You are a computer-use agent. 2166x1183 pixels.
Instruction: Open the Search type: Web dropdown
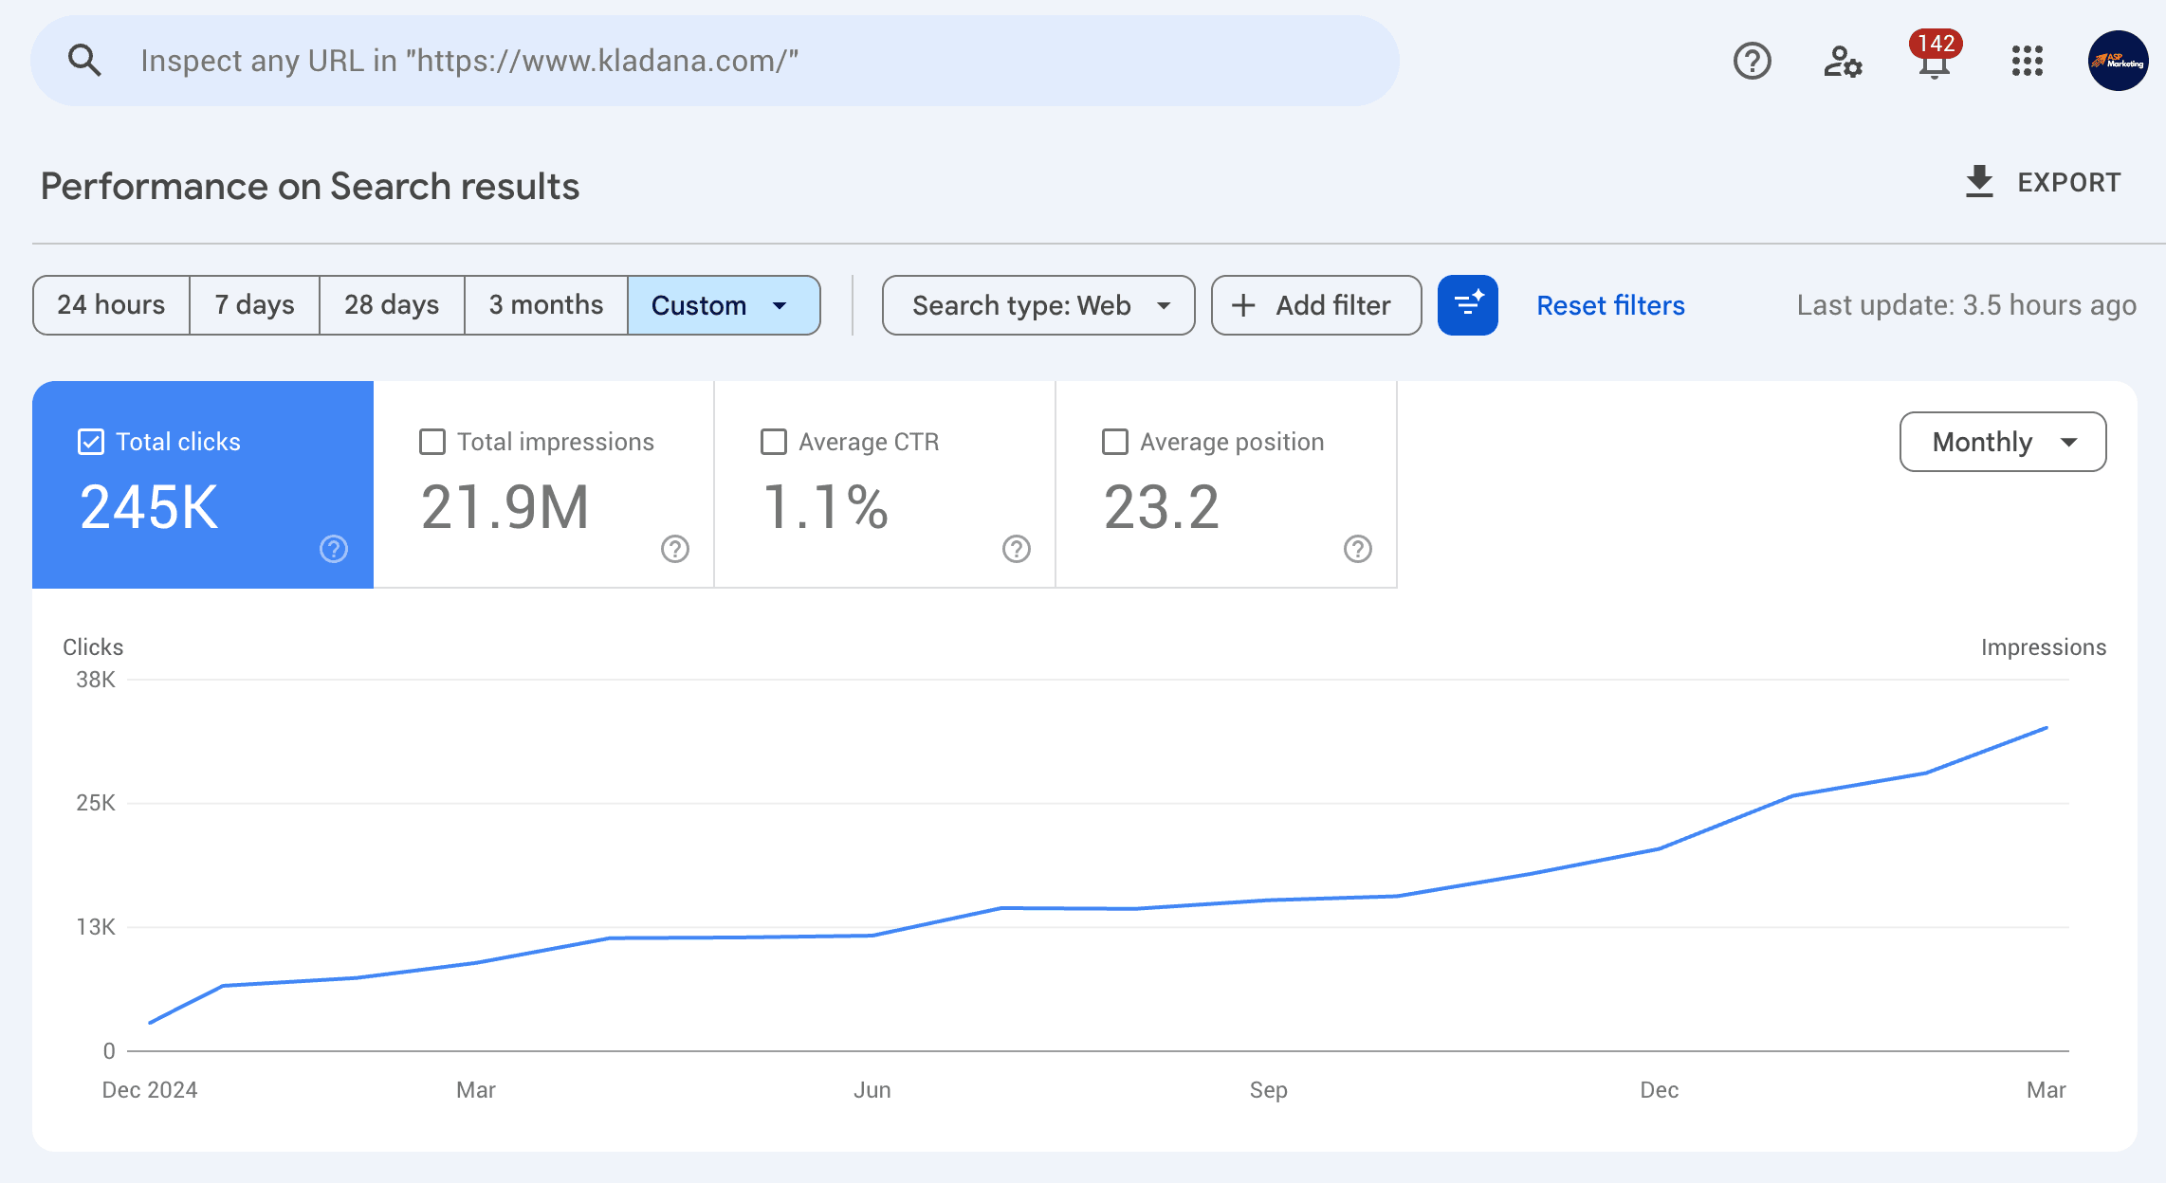tap(1037, 304)
